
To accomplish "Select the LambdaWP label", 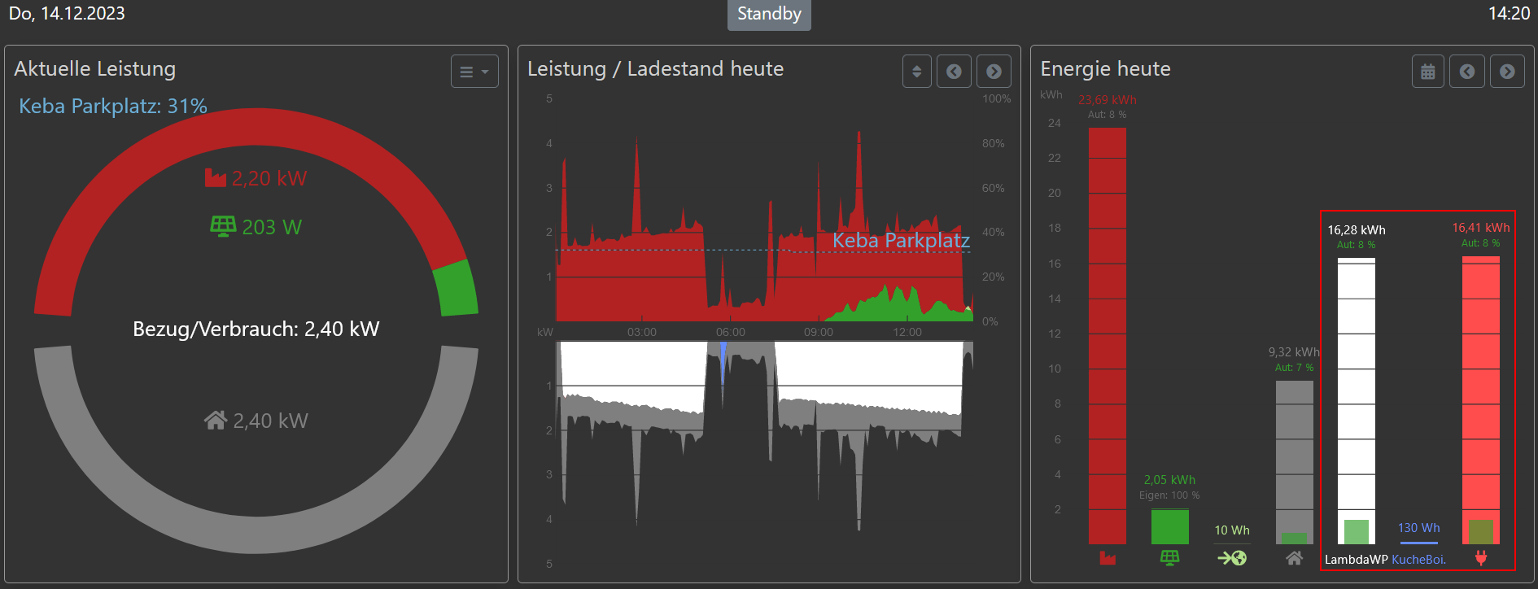I will coord(1356,560).
